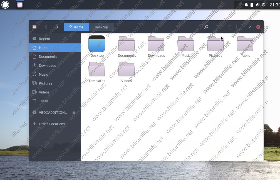
Task: Open the power menu icon in the panel
Action: 264,5
